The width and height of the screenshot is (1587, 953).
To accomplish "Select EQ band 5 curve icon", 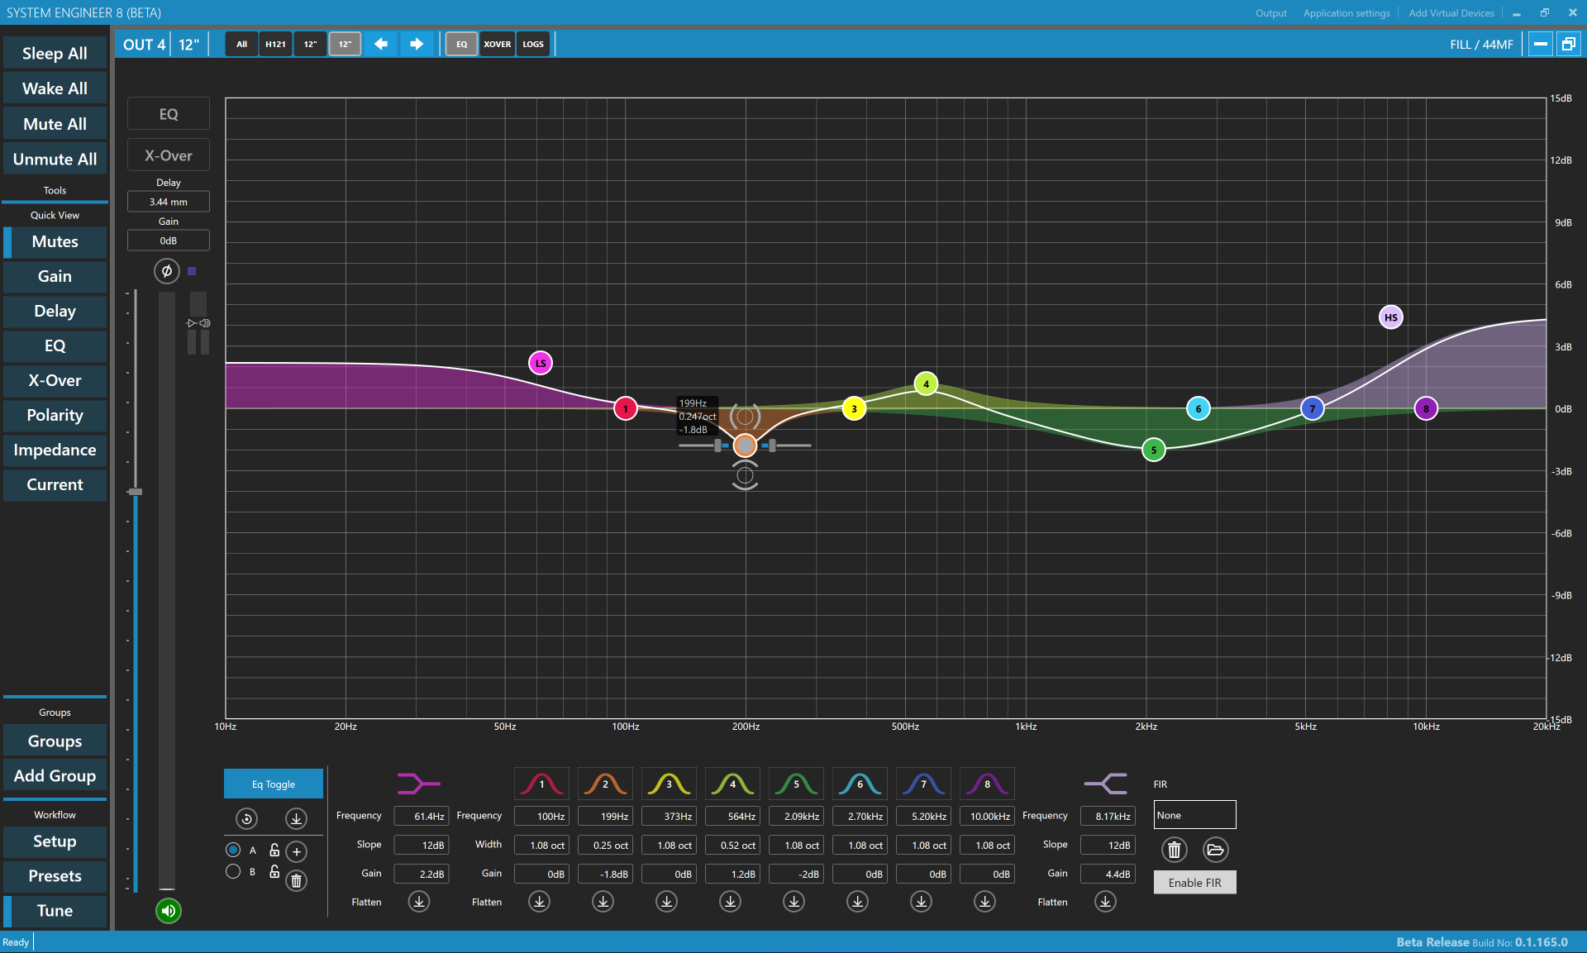I will (797, 784).
